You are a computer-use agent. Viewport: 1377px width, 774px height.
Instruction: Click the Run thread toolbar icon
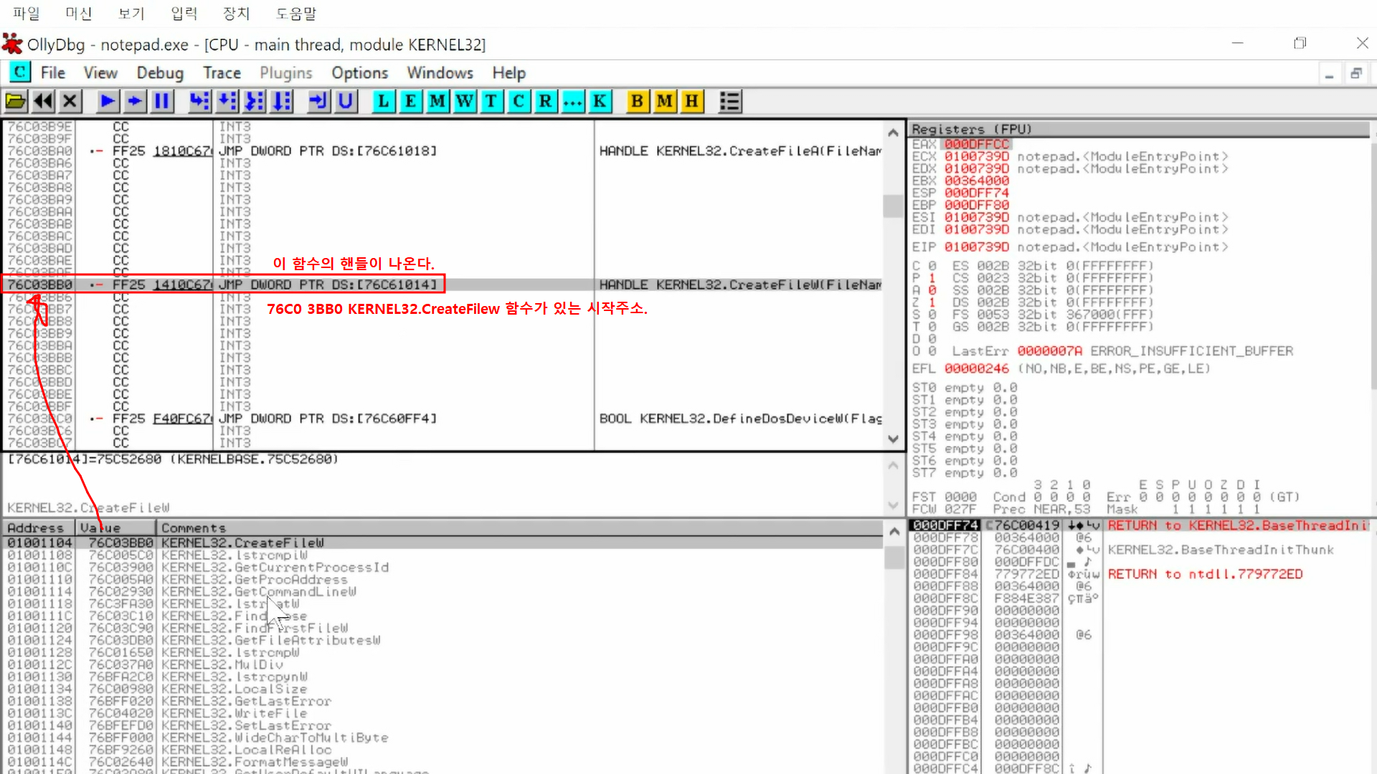click(135, 101)
